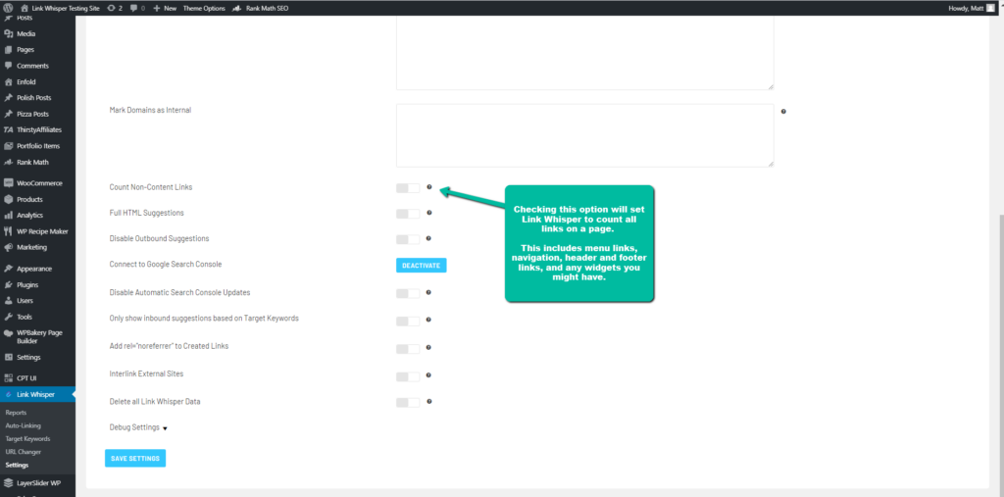Viewport: 1004px width, 497px height.
Task: Toggle Disable Automatic Search Console Updates
Action: (x=408, y=293)
